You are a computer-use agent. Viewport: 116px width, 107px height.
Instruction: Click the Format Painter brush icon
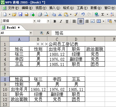click(75, 14)
